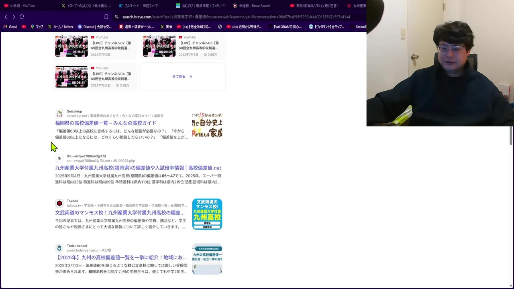This screenshot has width=514, height=289.
Task: Open 文武両道のマンモス校 Takeda result
Action: (x=120, y=213)
